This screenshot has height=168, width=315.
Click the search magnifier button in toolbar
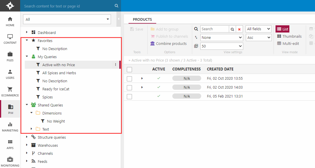click(x=232, y=29)
